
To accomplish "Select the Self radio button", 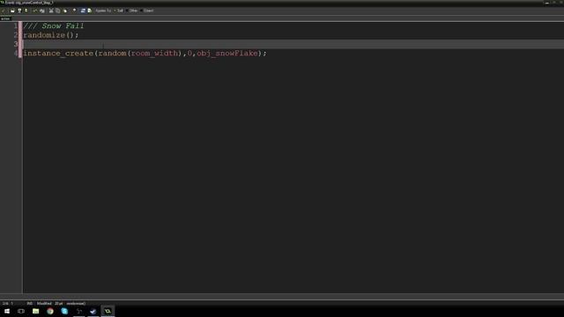I will pos(118,11).
